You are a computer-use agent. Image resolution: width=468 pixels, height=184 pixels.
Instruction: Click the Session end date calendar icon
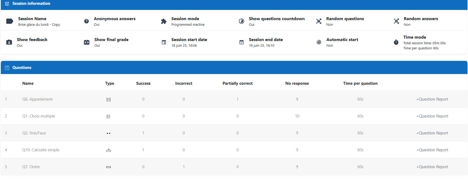242,42
